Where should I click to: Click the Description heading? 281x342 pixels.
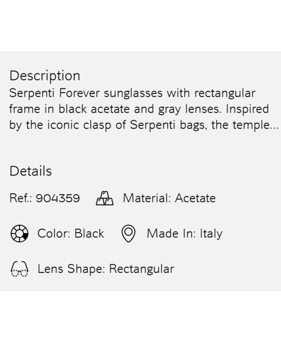coord(45,76)
